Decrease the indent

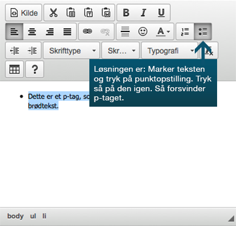coord(14,50)
